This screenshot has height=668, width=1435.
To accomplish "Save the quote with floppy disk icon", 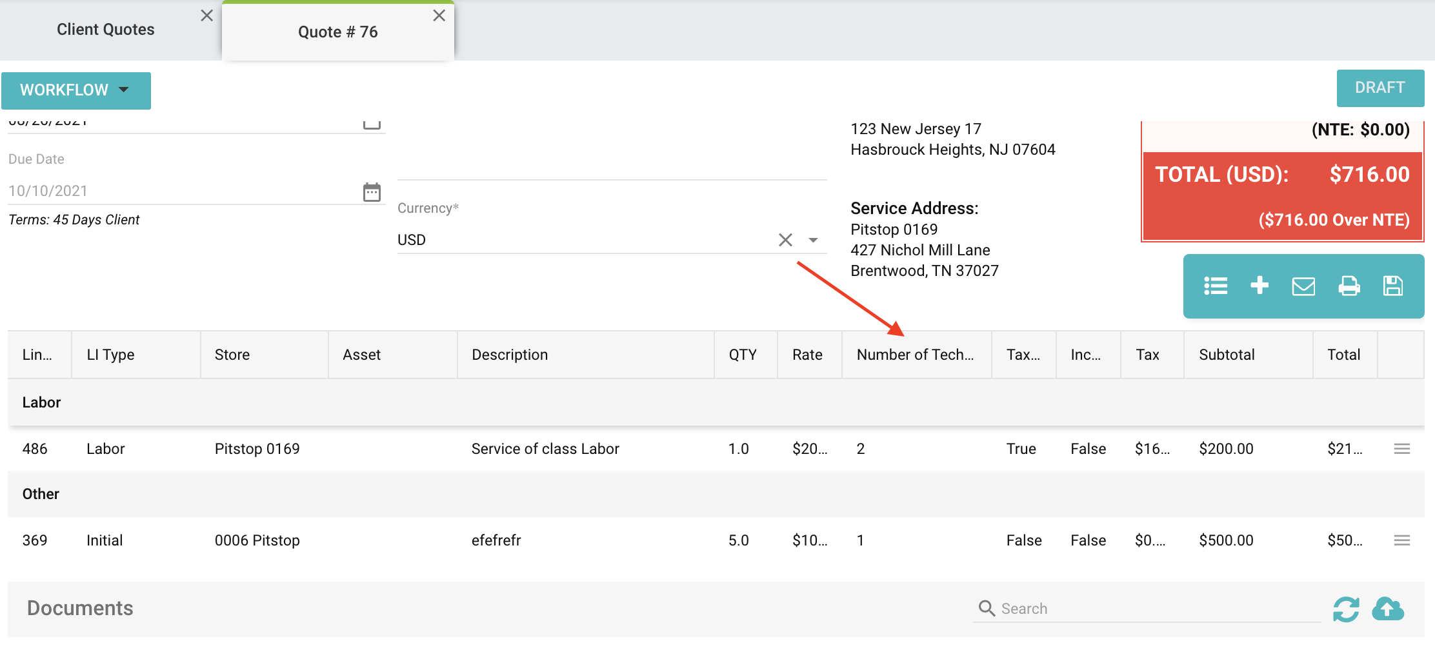I will point(1393,286).
